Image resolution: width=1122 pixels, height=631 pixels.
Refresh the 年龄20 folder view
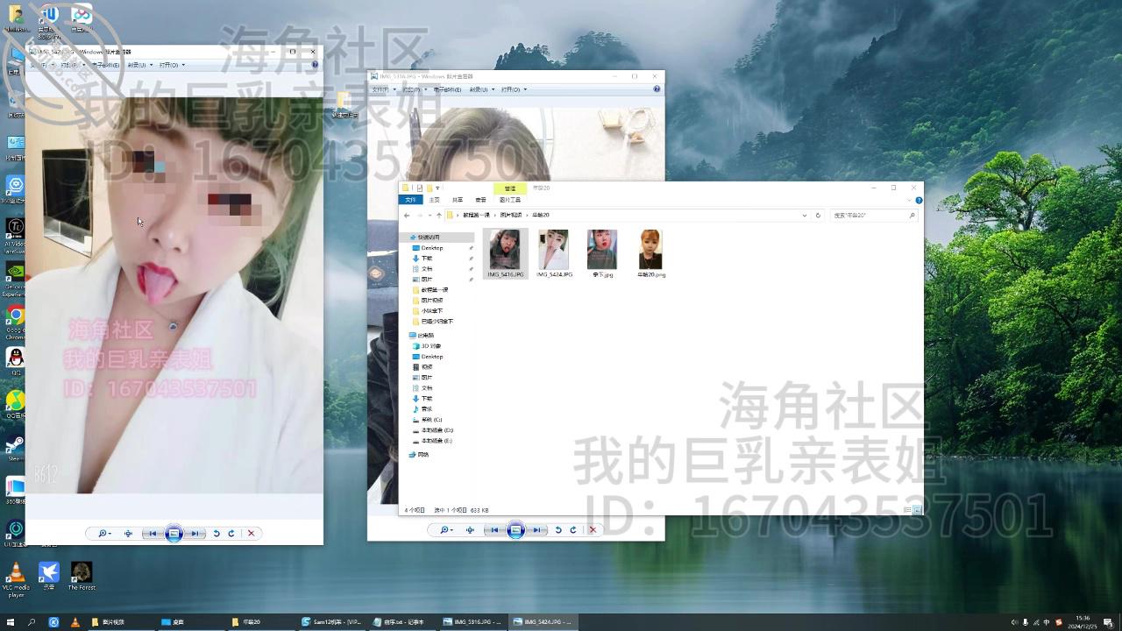pos(816,215)
